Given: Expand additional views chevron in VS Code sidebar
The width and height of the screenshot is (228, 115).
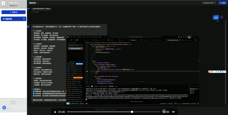Looking at the screenshot, I should click(80, 40).
